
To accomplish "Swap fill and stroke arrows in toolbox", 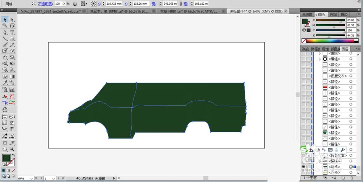I will click(x=13, y=155).
